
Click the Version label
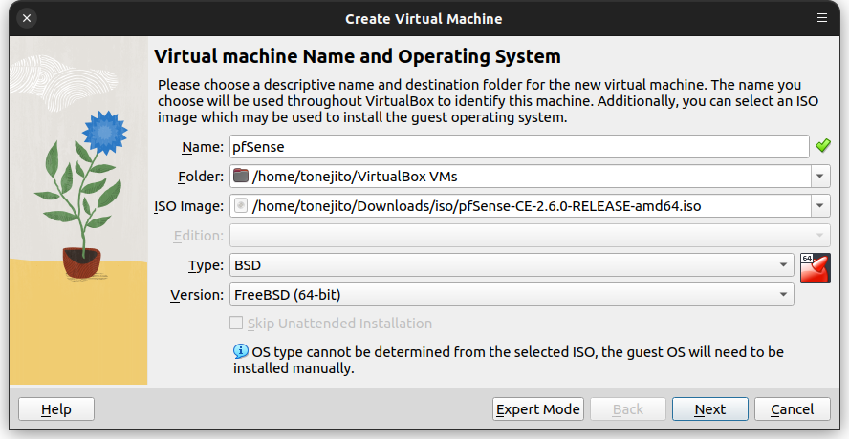197,295
